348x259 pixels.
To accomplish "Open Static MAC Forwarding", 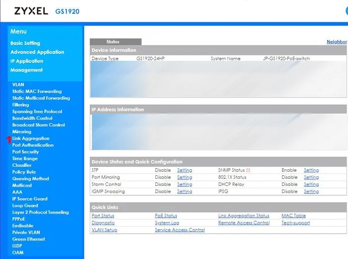I will [37, 91].
